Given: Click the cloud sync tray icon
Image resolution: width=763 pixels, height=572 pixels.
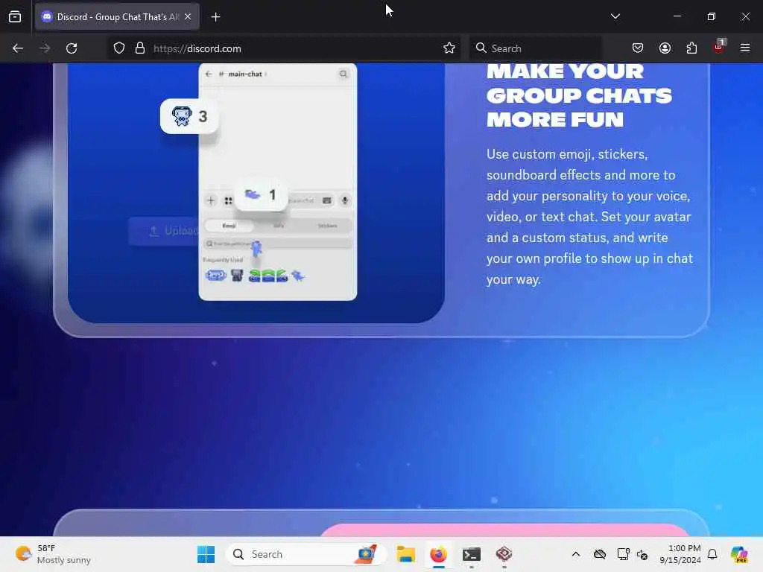Looking at the screenshot, I should pyautogui.click(x=600, y=554).
